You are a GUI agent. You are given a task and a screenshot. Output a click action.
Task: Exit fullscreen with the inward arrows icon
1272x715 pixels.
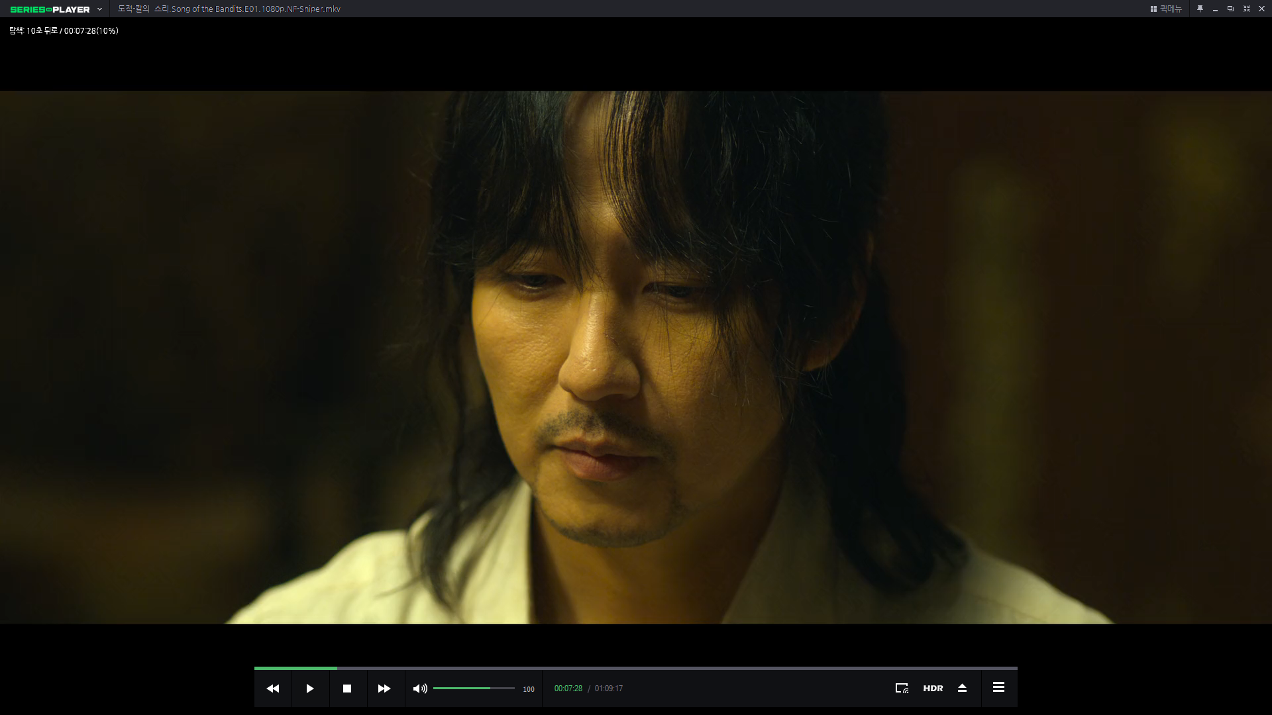pyautogui.click(x=1246, y=9)
